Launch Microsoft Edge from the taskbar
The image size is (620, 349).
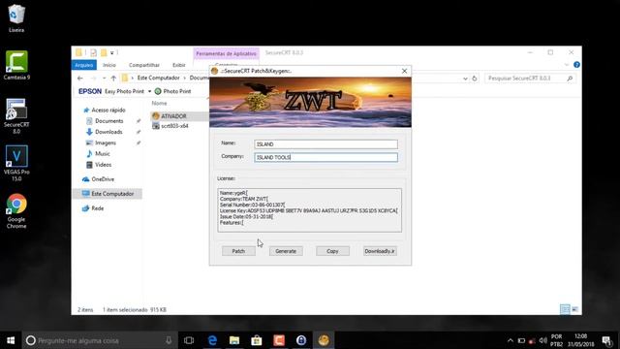[x=212, y=340]
